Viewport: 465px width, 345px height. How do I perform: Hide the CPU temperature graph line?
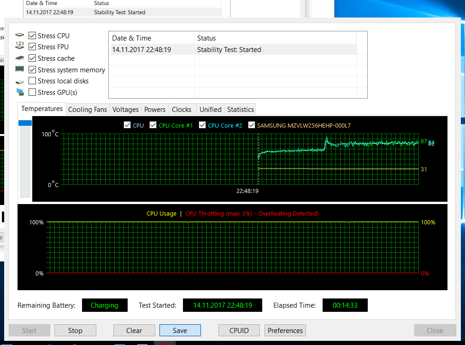tap(127, 125)
